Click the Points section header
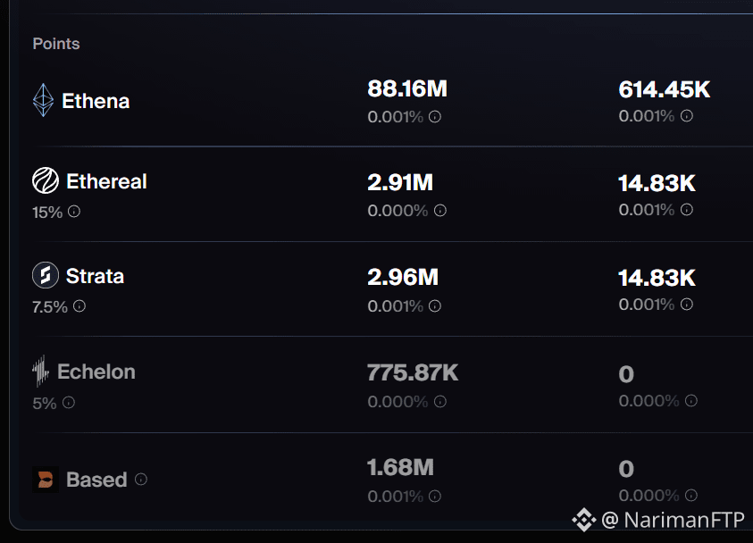Image resolution: width=753 pixels, height=543 pixels. [x=56, y=44]
